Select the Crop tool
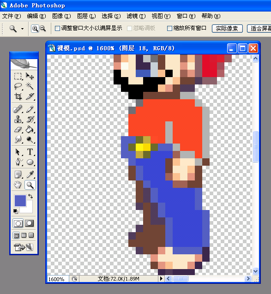Viewport: 271px width, 294px height. (x=18, y=96)
